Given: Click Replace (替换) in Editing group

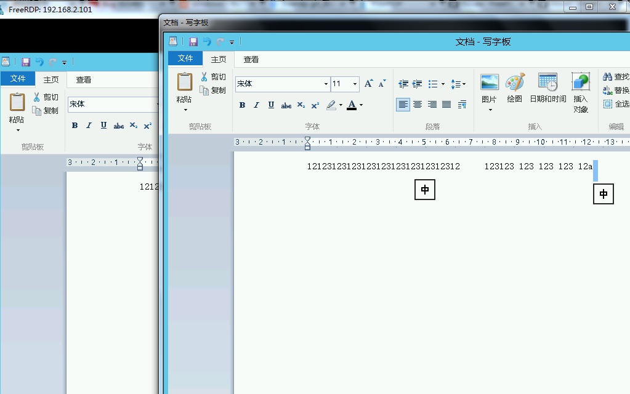Looking at the screenshot, I should pos(616,90).
